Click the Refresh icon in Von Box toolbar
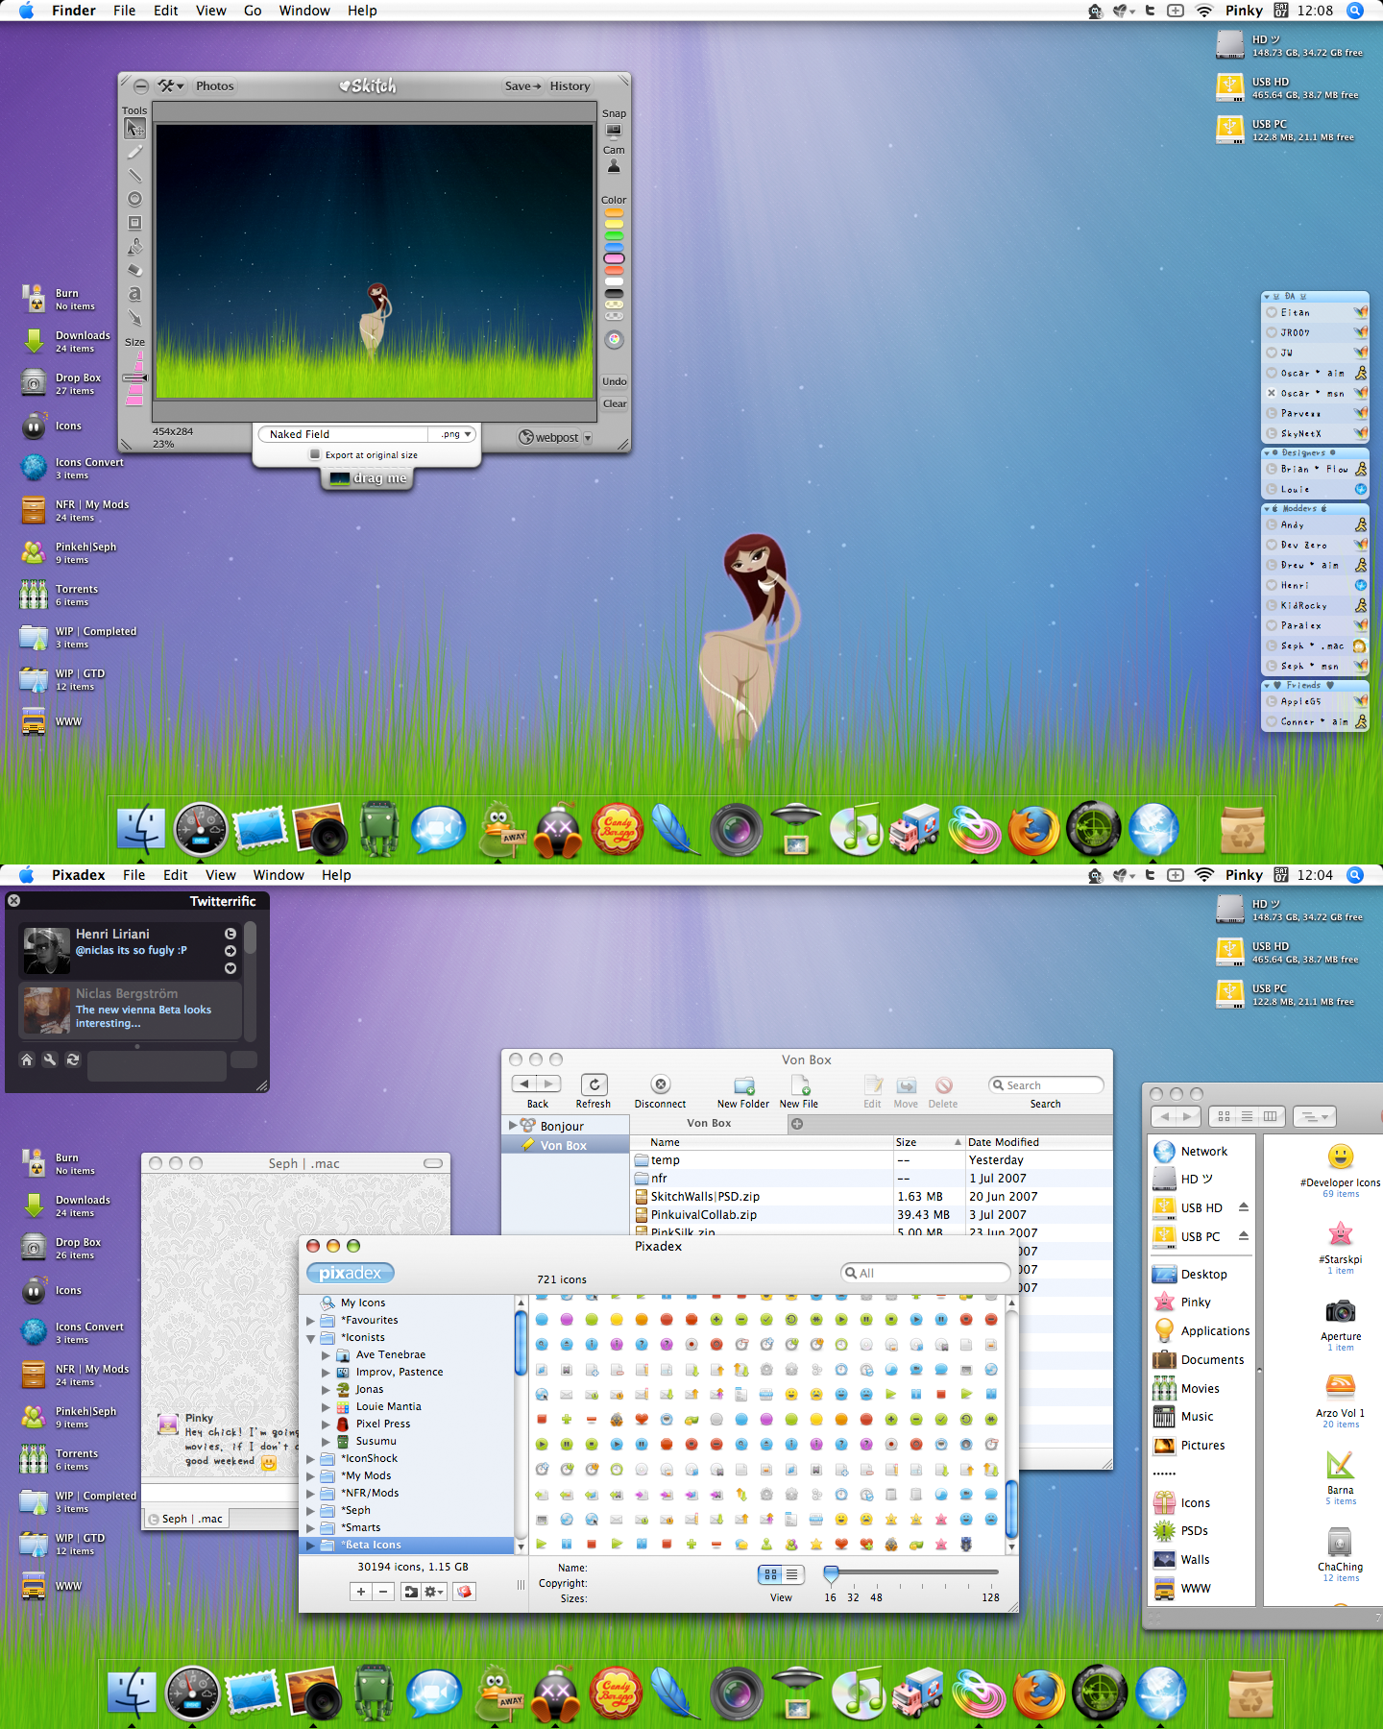This screenshot has height=1729, width=1383. pyautogui.click(x=594, y=1084)
